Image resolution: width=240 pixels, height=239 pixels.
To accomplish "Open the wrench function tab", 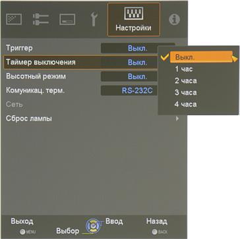I will coord(94,19).
